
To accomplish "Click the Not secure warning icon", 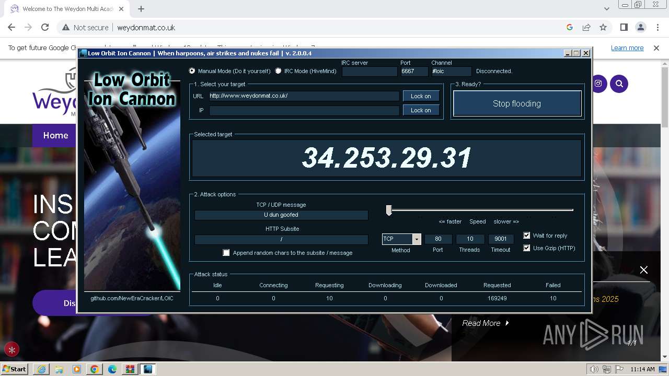I will pyautogui.click(x=66, y=28).
